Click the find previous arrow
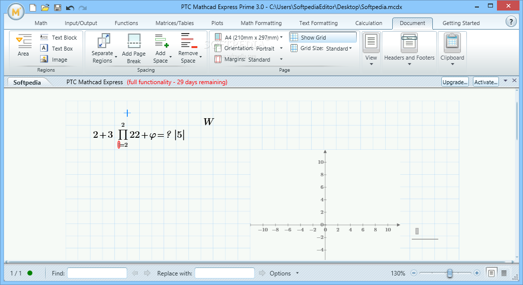Screen dimensions: 523x285 [x=135, y=273]
